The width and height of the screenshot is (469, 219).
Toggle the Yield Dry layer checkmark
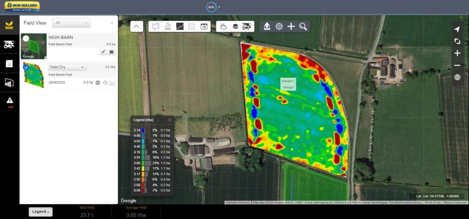pyautogui.click(x=26, y=67)
